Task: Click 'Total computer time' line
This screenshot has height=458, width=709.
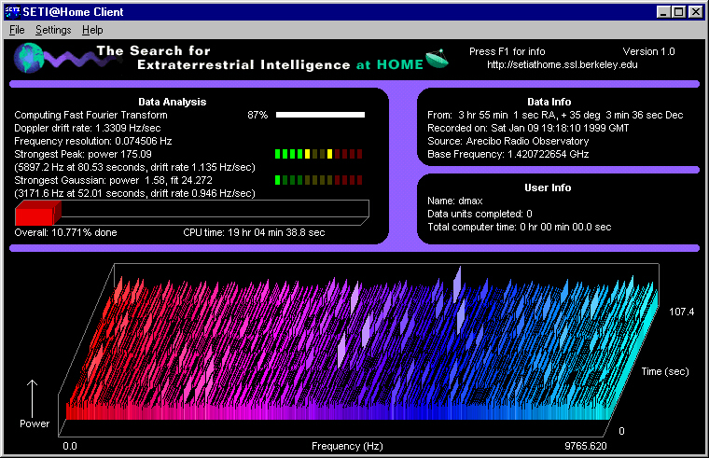Action: coord(519,227)
